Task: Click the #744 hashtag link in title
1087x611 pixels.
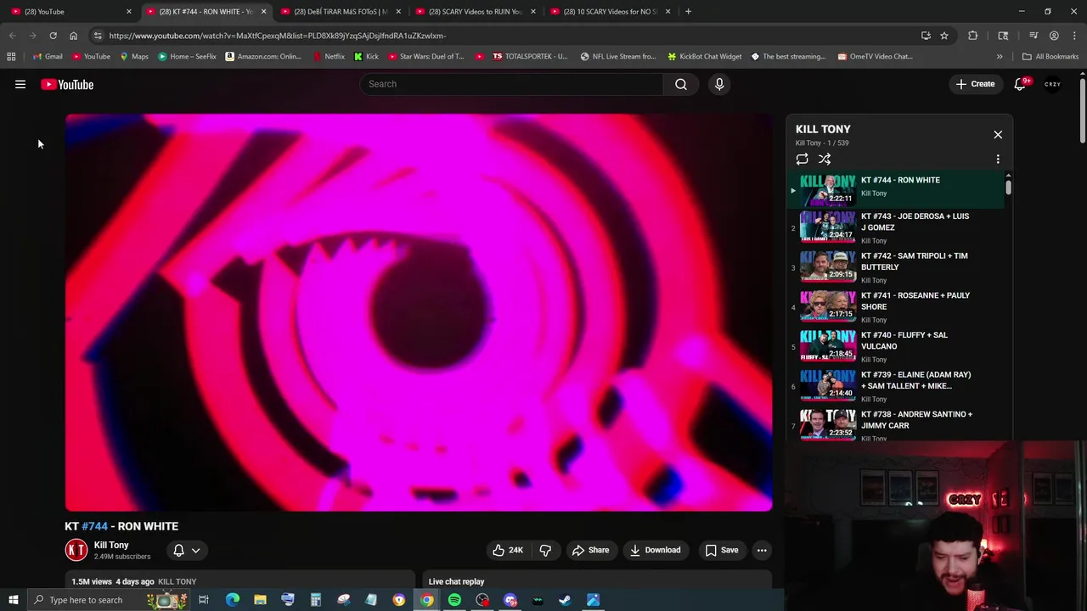Action: 94,526
